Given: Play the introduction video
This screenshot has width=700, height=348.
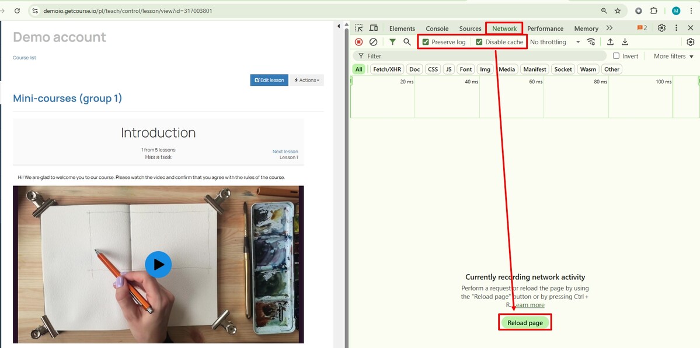Looking at the screenshot, I should point(158,265).
